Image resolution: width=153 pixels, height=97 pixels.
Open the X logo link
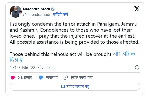coord(137,9)
